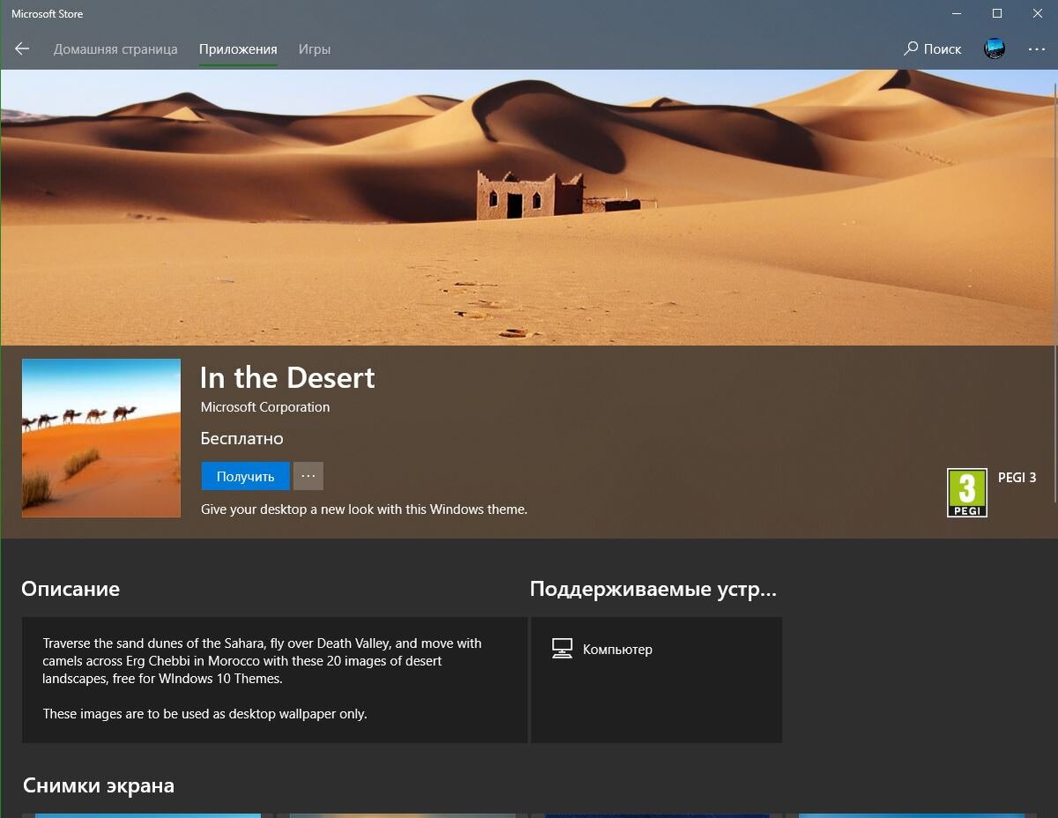
Task: Open the user account avatar
Action: 995,49
